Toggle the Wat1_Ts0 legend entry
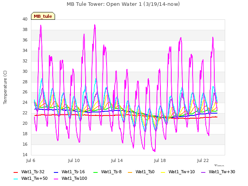 (141, 172)
